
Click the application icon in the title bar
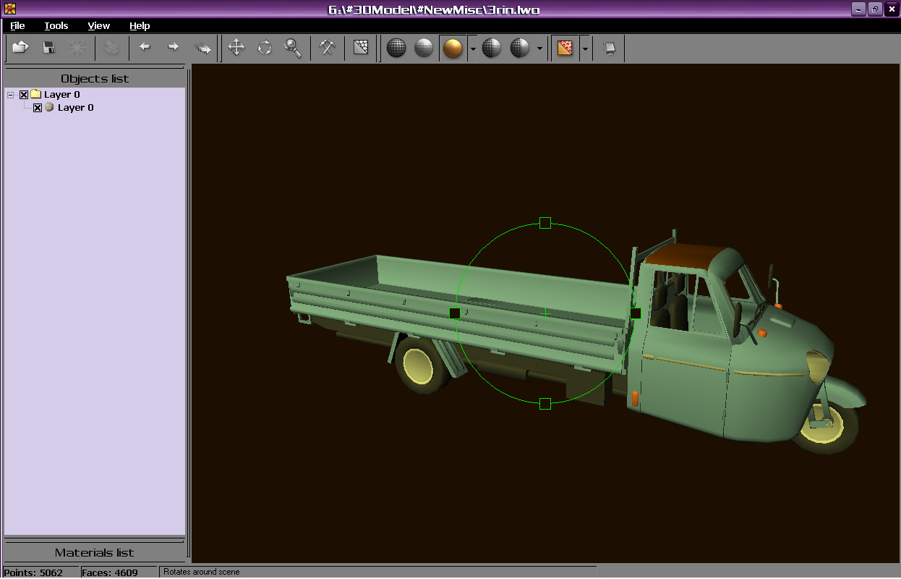(10, 9)
